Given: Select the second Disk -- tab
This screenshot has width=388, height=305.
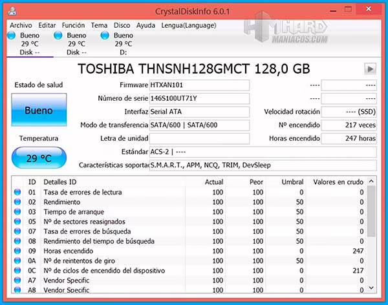Looking at the screenshot, I should click(76, 44).
